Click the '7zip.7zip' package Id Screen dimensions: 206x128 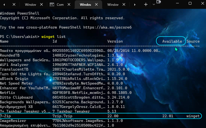[x=62, y=116]
